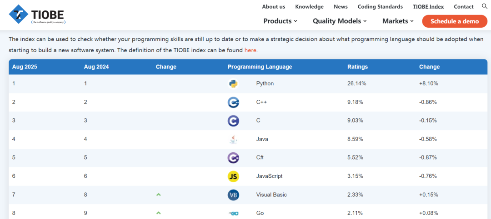Expand the Quality Models menu

click(340, 21)
